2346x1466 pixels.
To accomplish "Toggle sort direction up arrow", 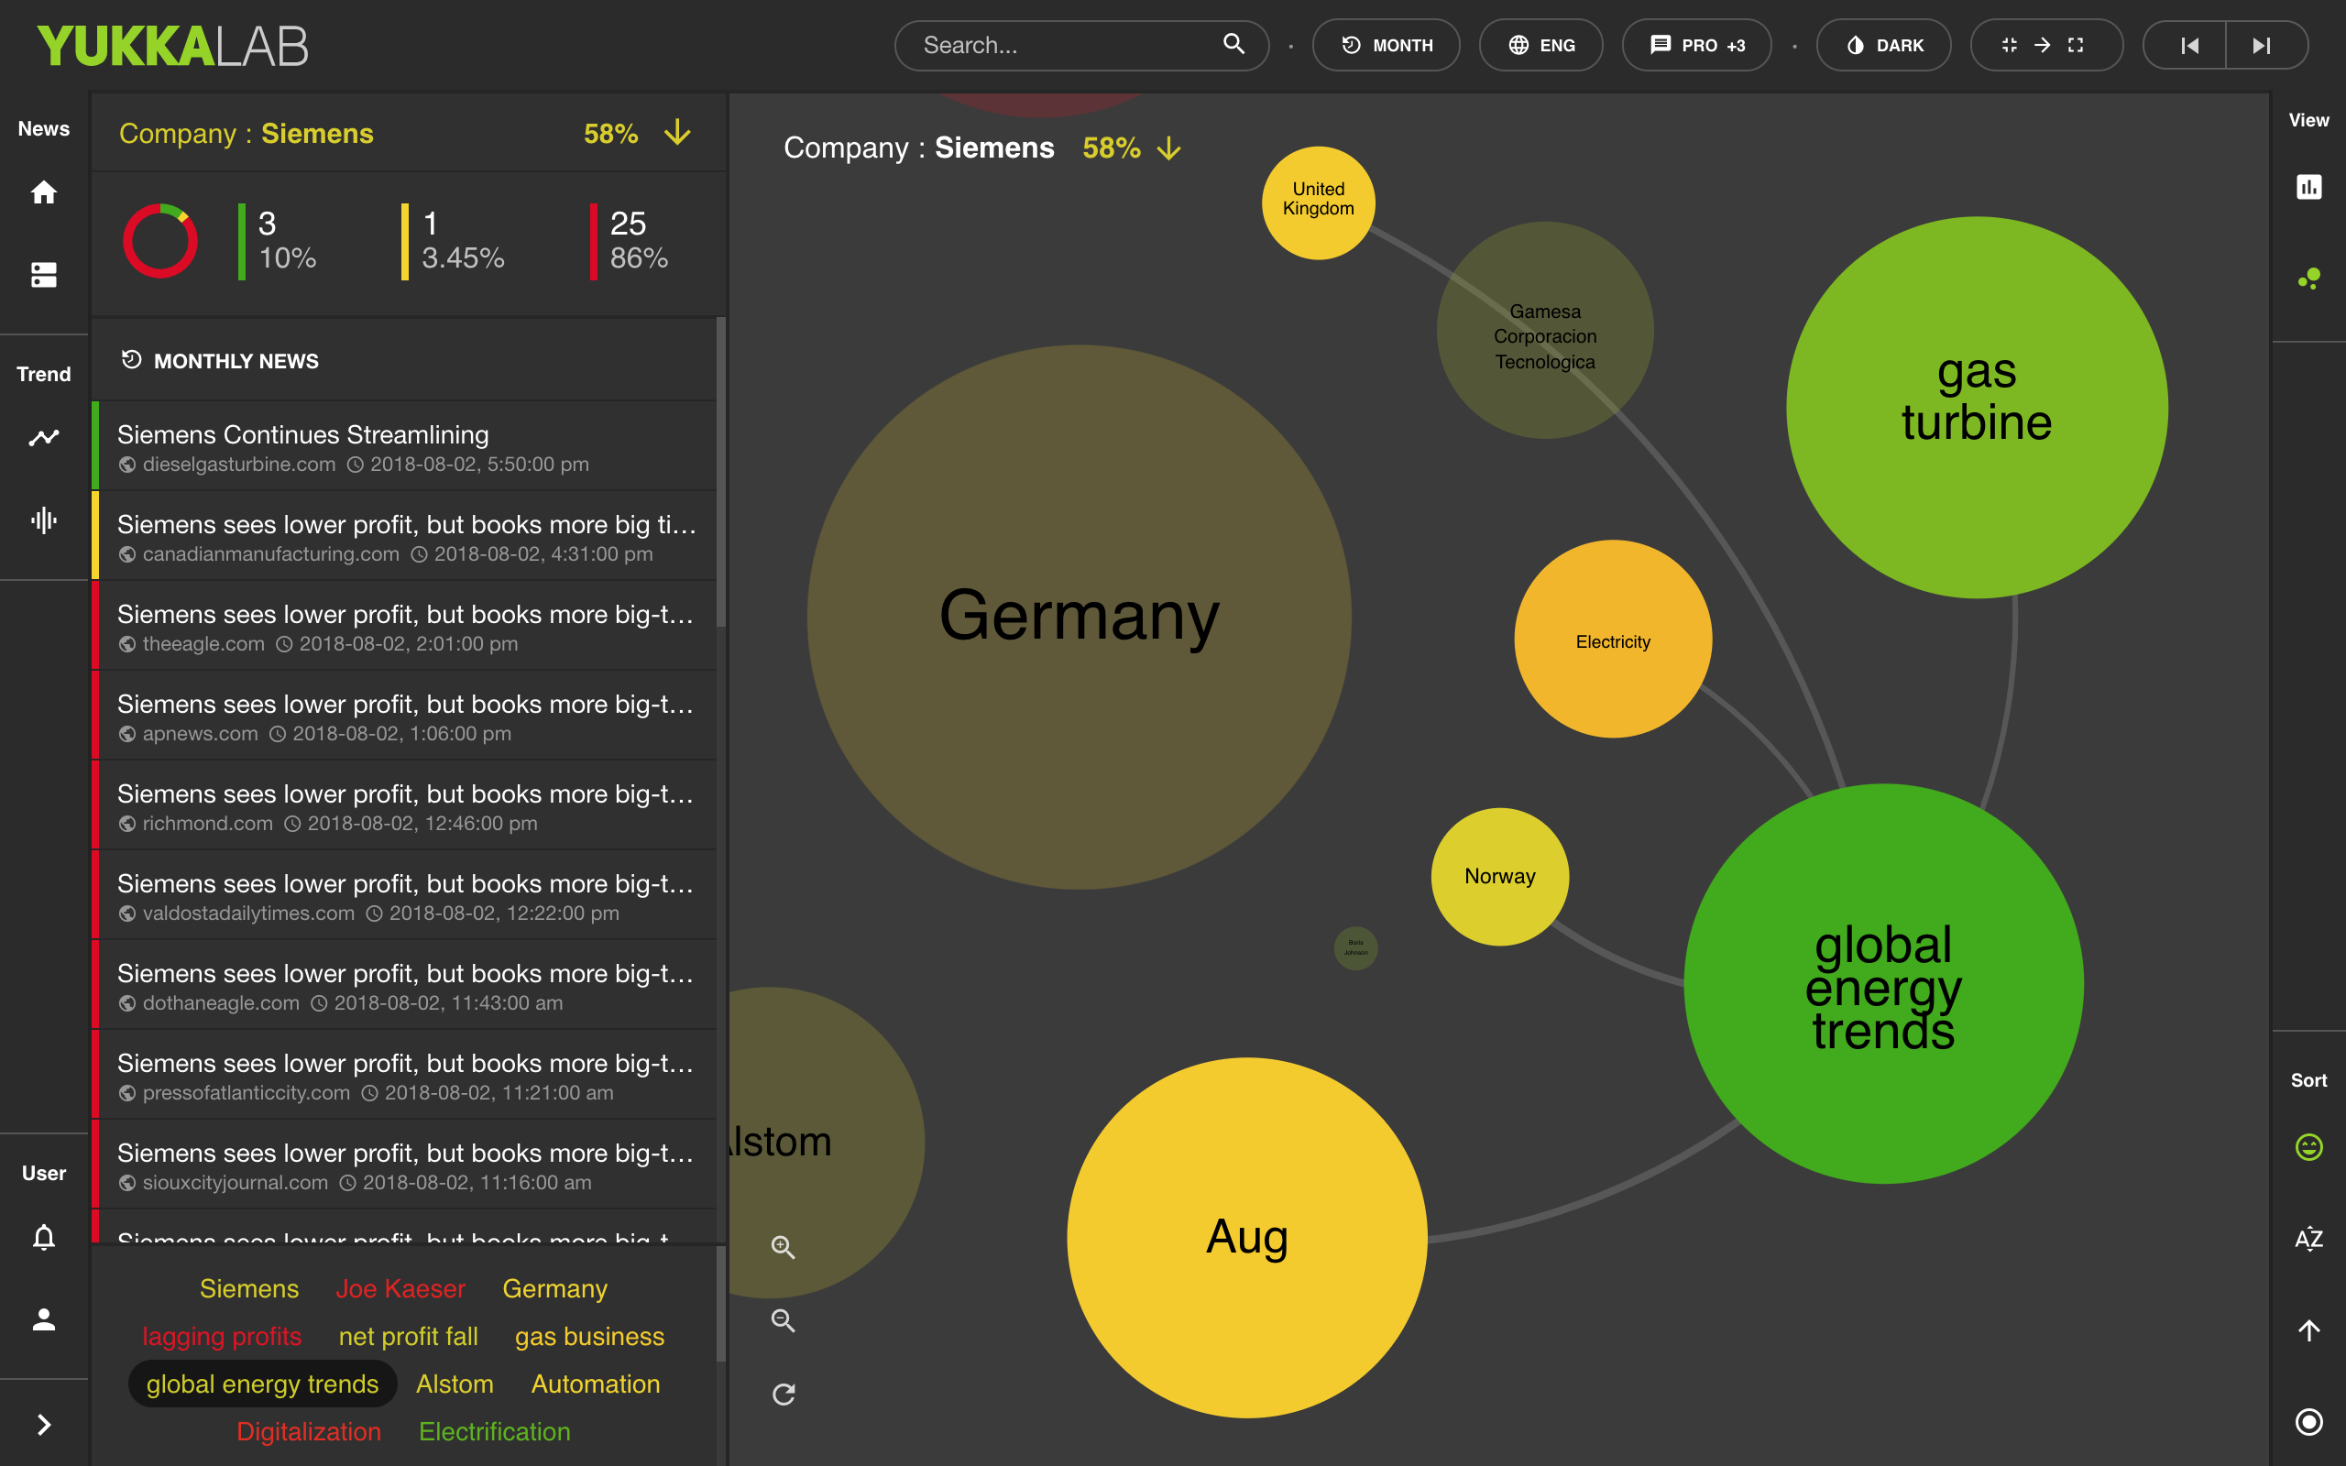I will [2309, 1330].
